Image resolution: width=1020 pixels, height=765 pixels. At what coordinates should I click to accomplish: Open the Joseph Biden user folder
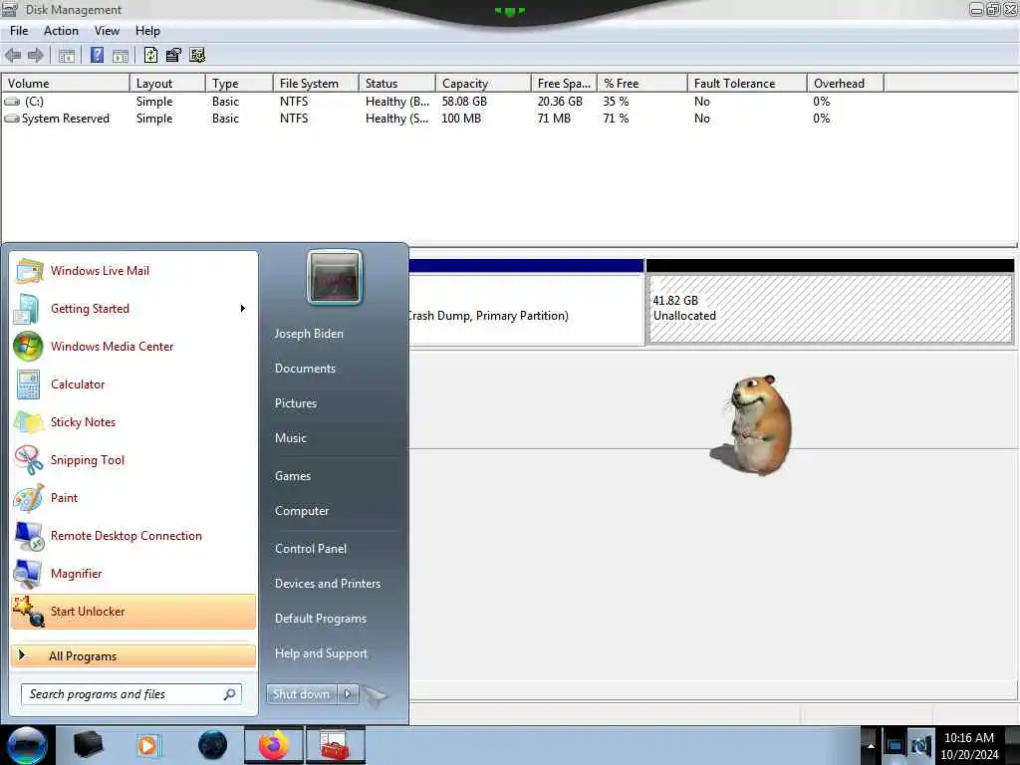pos(309,333)
